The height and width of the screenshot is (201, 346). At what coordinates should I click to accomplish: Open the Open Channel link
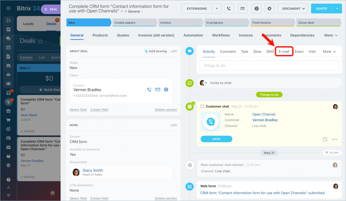click(x=264, y=114)
